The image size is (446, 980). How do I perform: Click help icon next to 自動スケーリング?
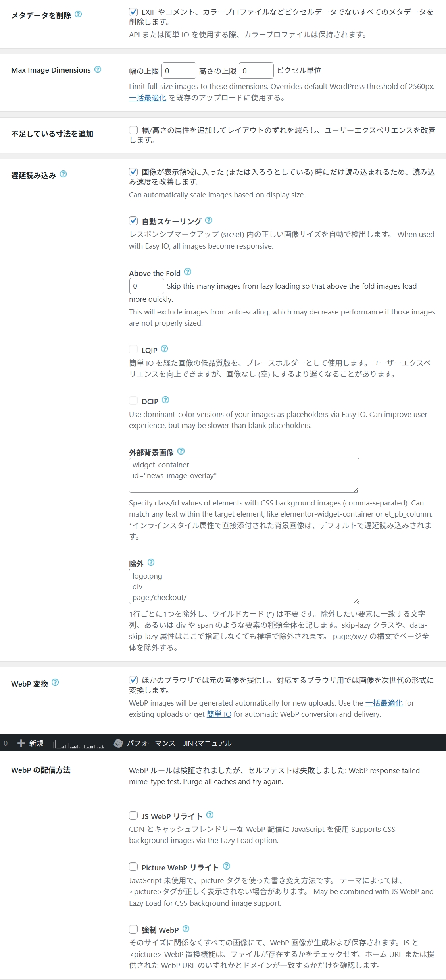click(x=209, y=220)
